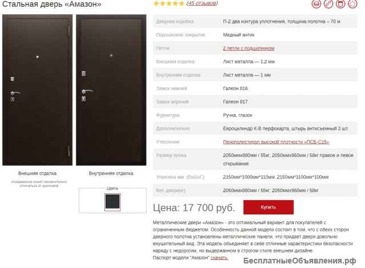Click the flame circular icon at top
This screenshot has width=365, height=268.
[352, 4]
